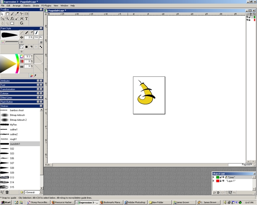The image size is (257, 205).
Task: Pick a hue on the color ring
Action: coord(17,64)
